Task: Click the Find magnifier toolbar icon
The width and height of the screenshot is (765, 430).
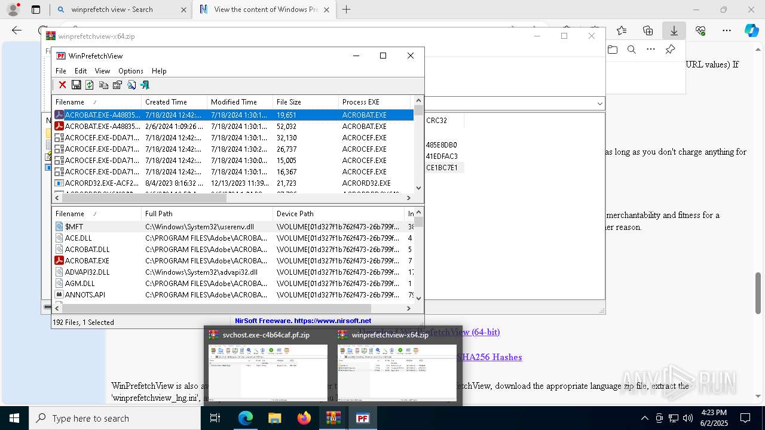Action: coord(131,85)
